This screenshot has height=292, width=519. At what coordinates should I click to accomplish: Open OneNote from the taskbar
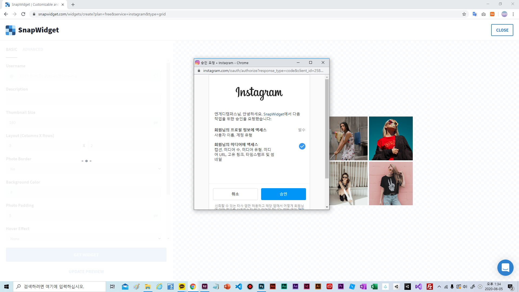coord(363,287)
